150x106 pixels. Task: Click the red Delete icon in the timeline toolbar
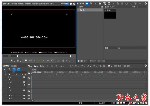tap(67, 66)
